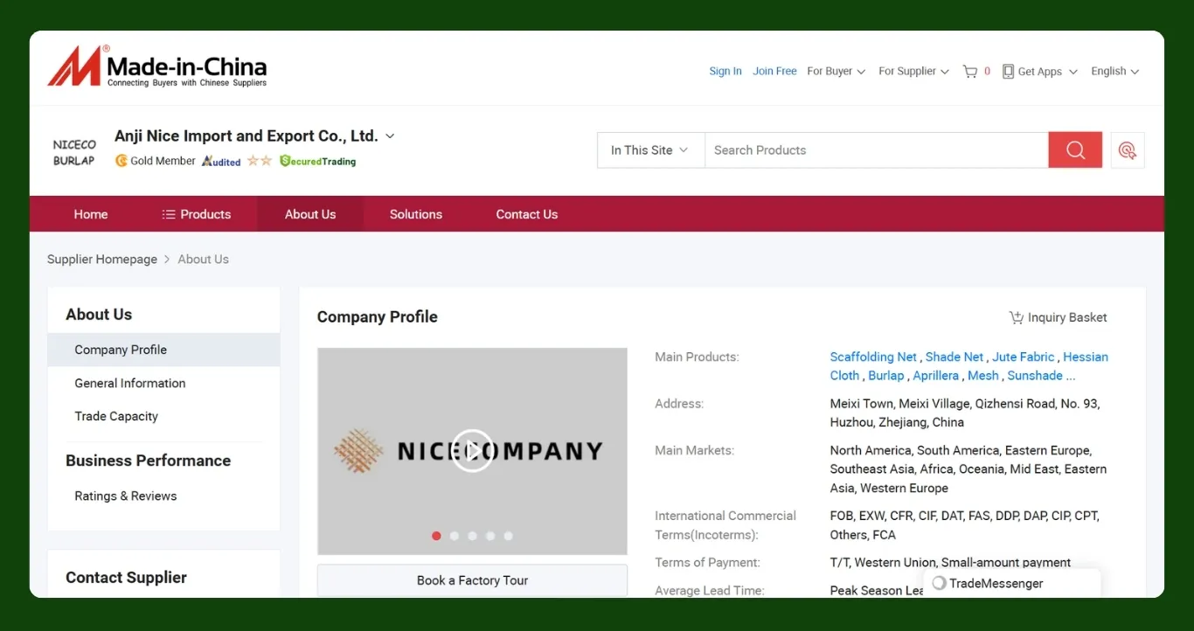Click the Supplier Homepage breadcrumb
The width and height of the screenshot is (1194, 631).
coord(102,260)
